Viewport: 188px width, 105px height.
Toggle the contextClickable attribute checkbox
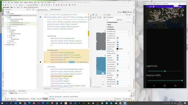[x=117, y=64]
